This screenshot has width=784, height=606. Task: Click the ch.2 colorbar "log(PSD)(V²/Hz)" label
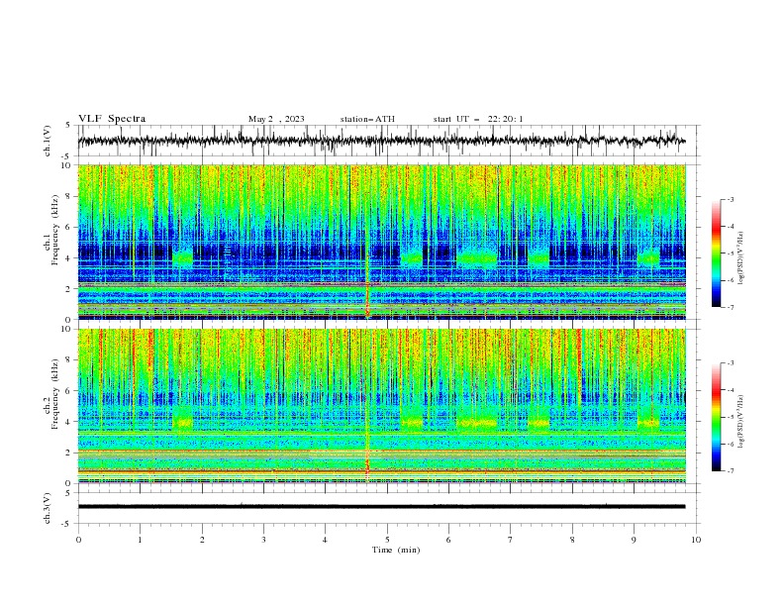point(740,422)
